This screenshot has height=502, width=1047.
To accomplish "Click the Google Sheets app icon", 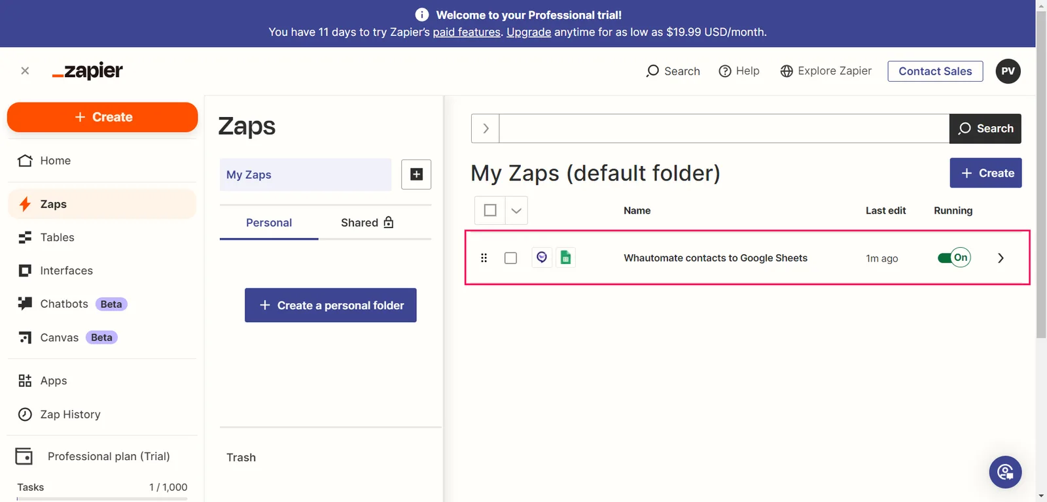I will (566, 258).
